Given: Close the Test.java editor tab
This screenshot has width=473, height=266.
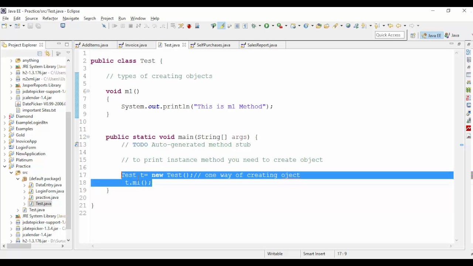Looking at the screenshot, I should click(x=184, y=45).
